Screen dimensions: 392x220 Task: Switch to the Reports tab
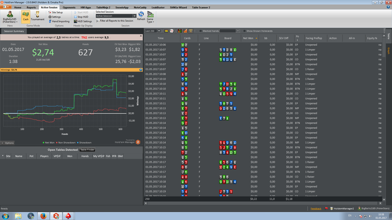click(x=31, y=7)
